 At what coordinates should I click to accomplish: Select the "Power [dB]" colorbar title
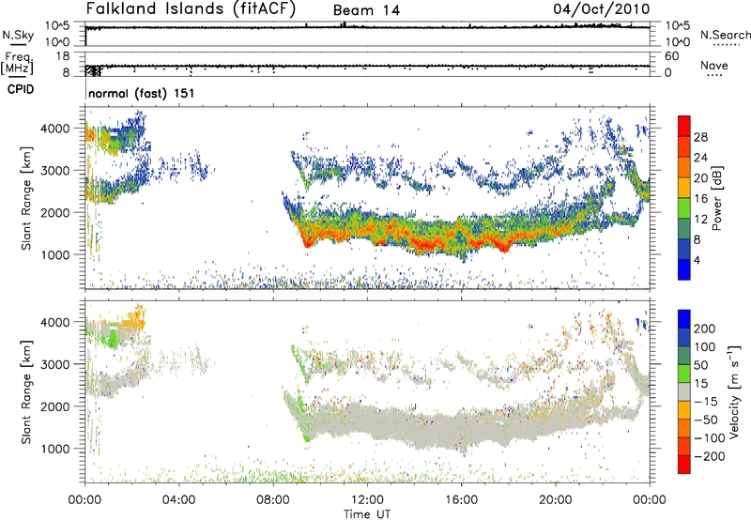point(716,198)
